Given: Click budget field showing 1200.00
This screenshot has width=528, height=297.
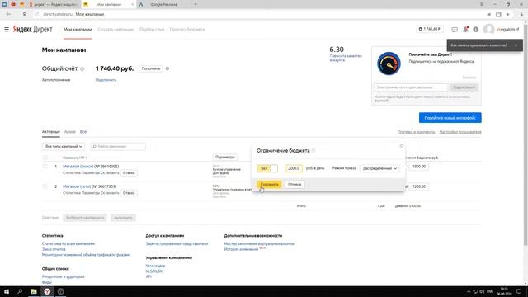Looking at the screenshot, I should point(418,186).
